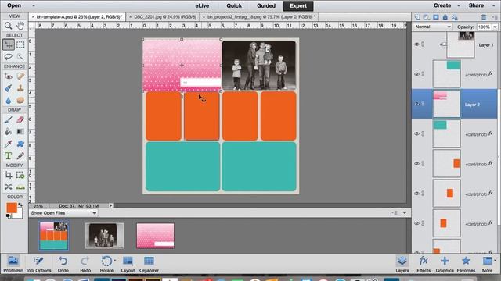
Task: Open the Organizer
Action: tap(149, 264)
